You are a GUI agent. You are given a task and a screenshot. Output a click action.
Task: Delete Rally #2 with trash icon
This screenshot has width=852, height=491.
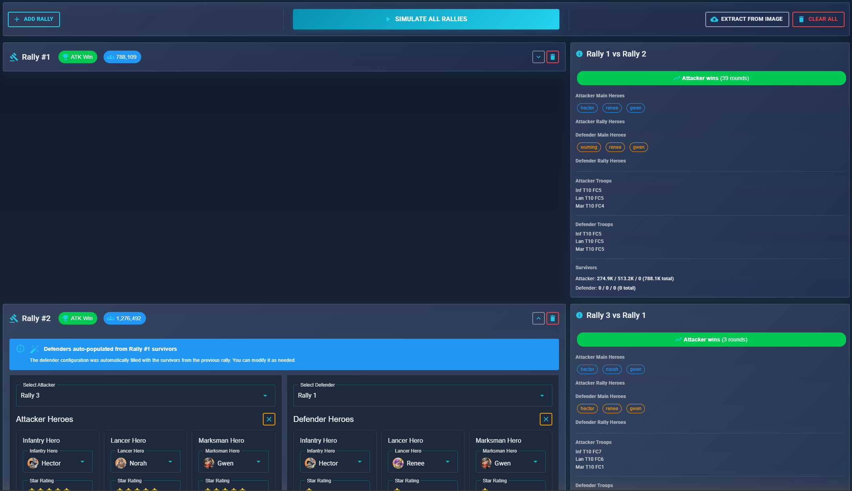point(552,318)
